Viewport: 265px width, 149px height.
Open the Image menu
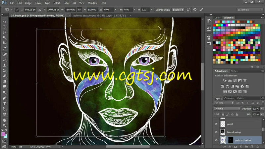[x=28, y=3]
